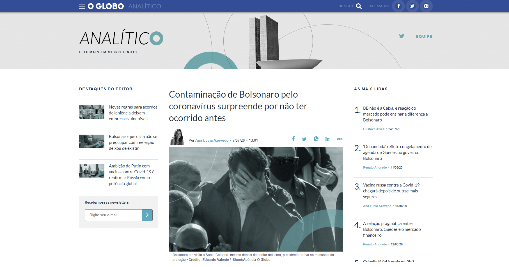Open Renato Andrade link dated 11/08/20

[x=375, y=167]
